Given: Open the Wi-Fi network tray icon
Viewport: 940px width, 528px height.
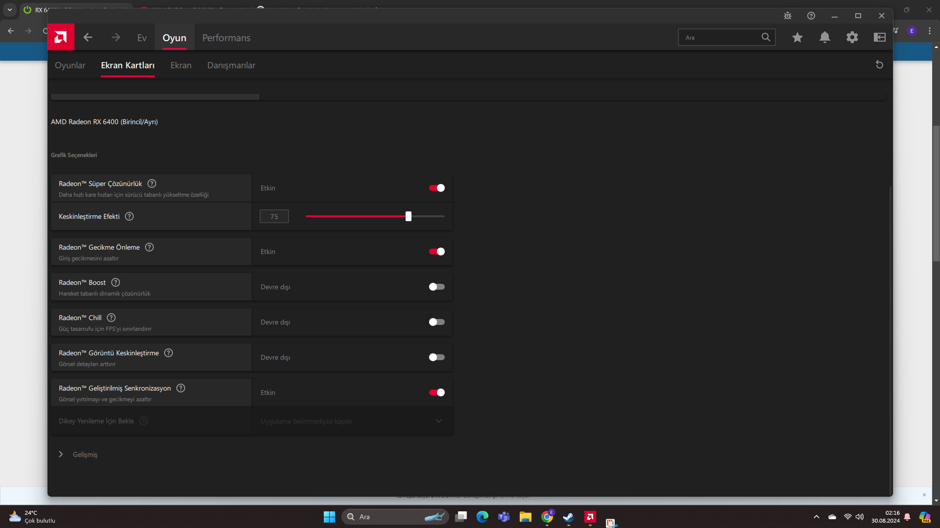Looking at the screenshot, I should tap(848, 517).
